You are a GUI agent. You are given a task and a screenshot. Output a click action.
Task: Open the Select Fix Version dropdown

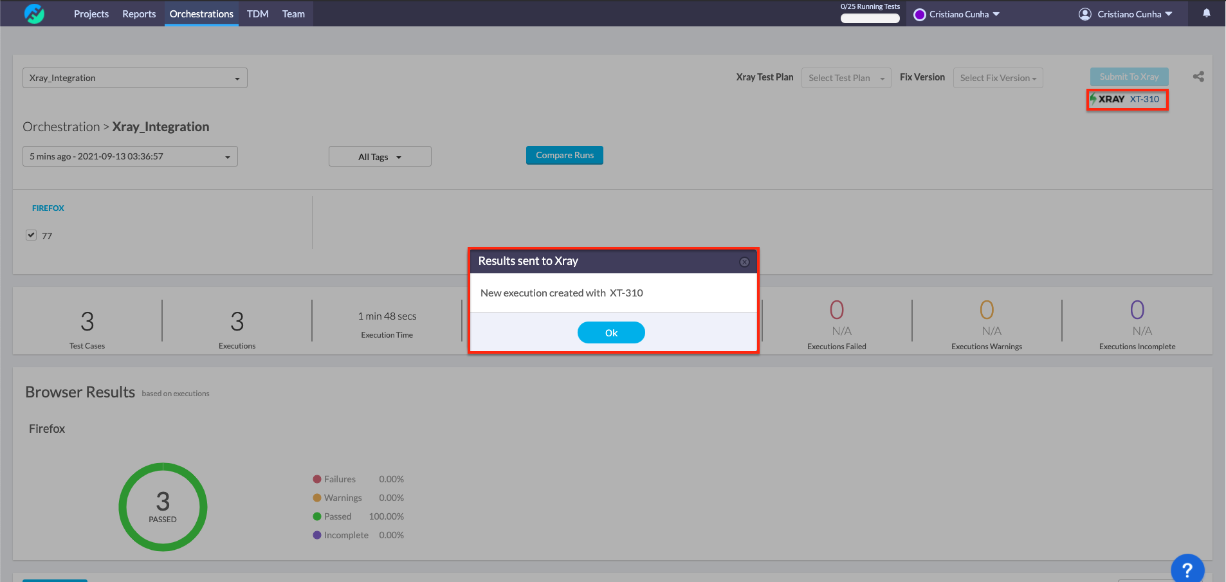(998, 78)
